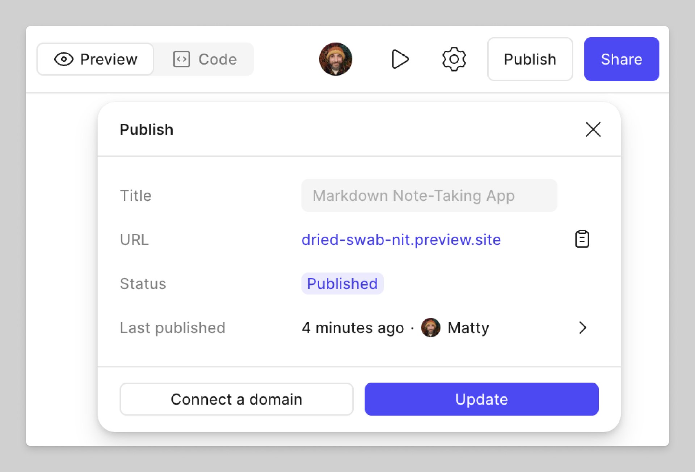
Task: Open the user profile avatar in toolbar
Action: click(x=336, y=59)
